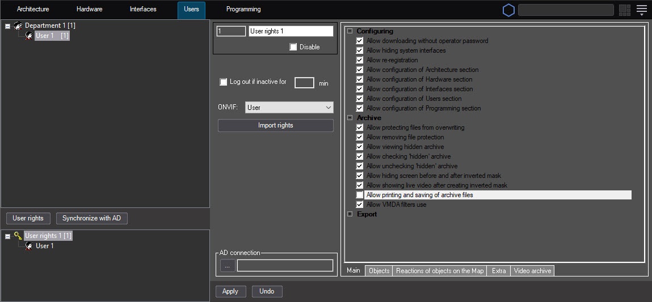Click the ellipsis button in AD connection
This screenshot has width=652, height=302.
pyautogui.click(x=228, y=265)
